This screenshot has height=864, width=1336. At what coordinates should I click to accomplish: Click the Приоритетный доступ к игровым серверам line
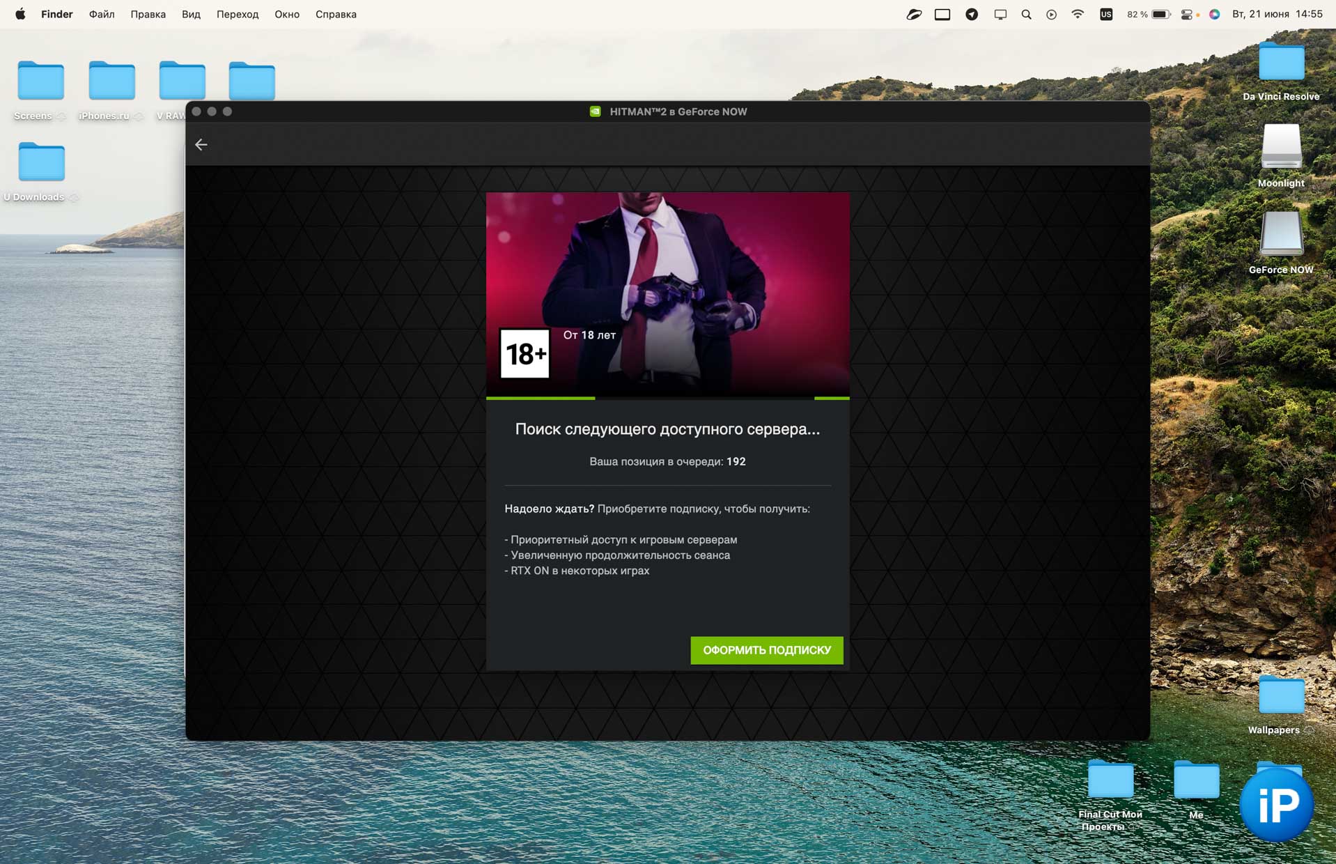[621, 539]
